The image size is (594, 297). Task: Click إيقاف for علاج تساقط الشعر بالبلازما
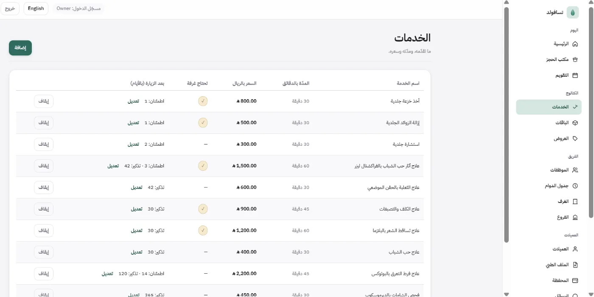[44, 230]
